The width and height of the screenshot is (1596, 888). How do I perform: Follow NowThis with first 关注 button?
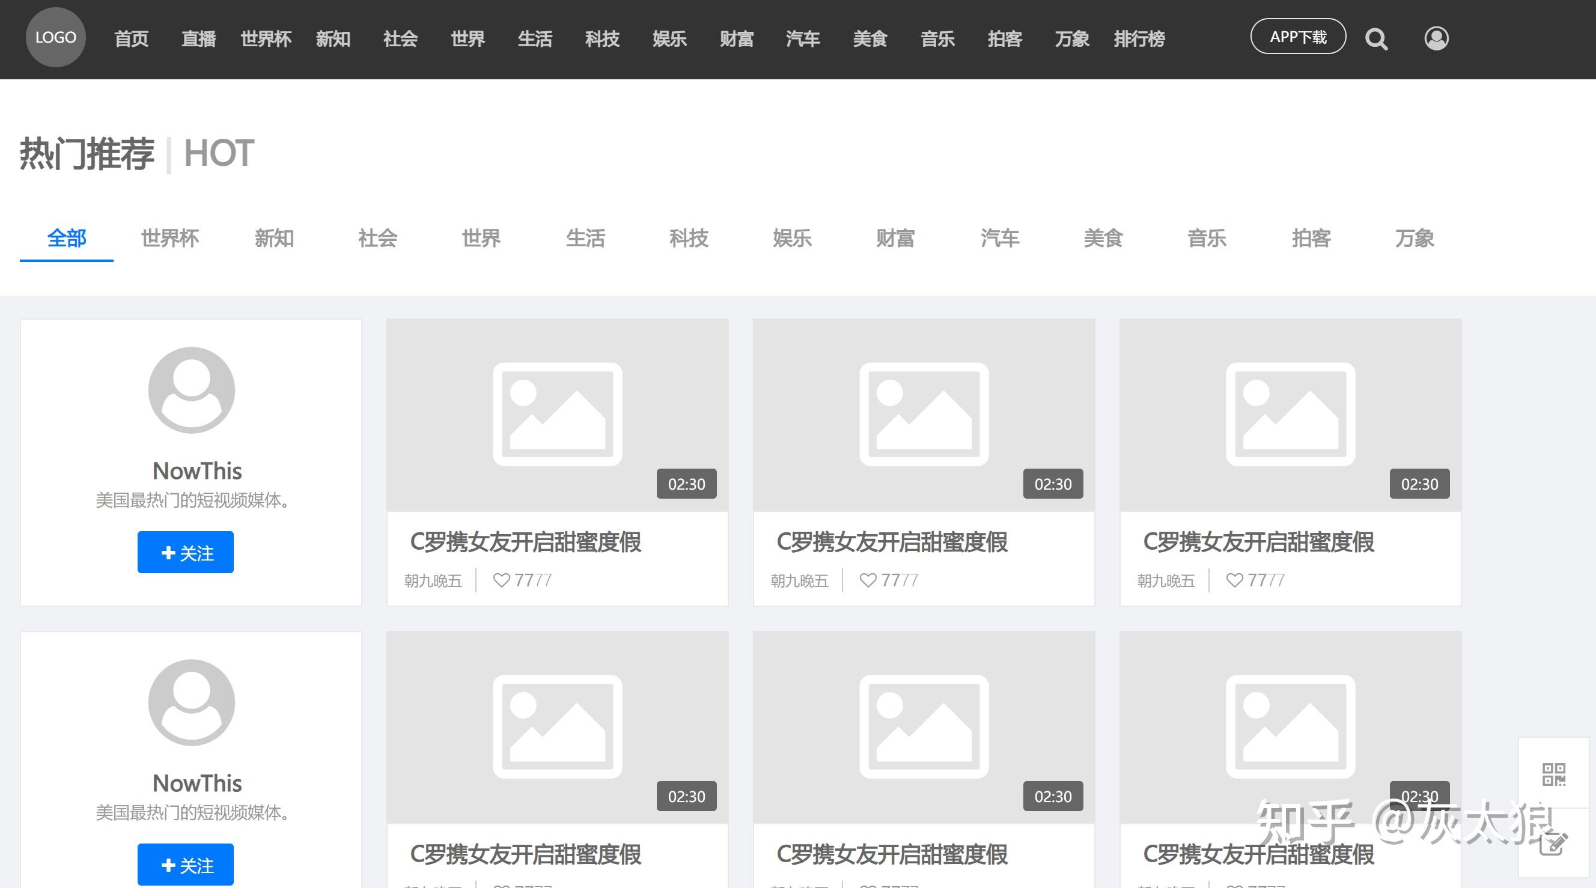click(185, 552)
